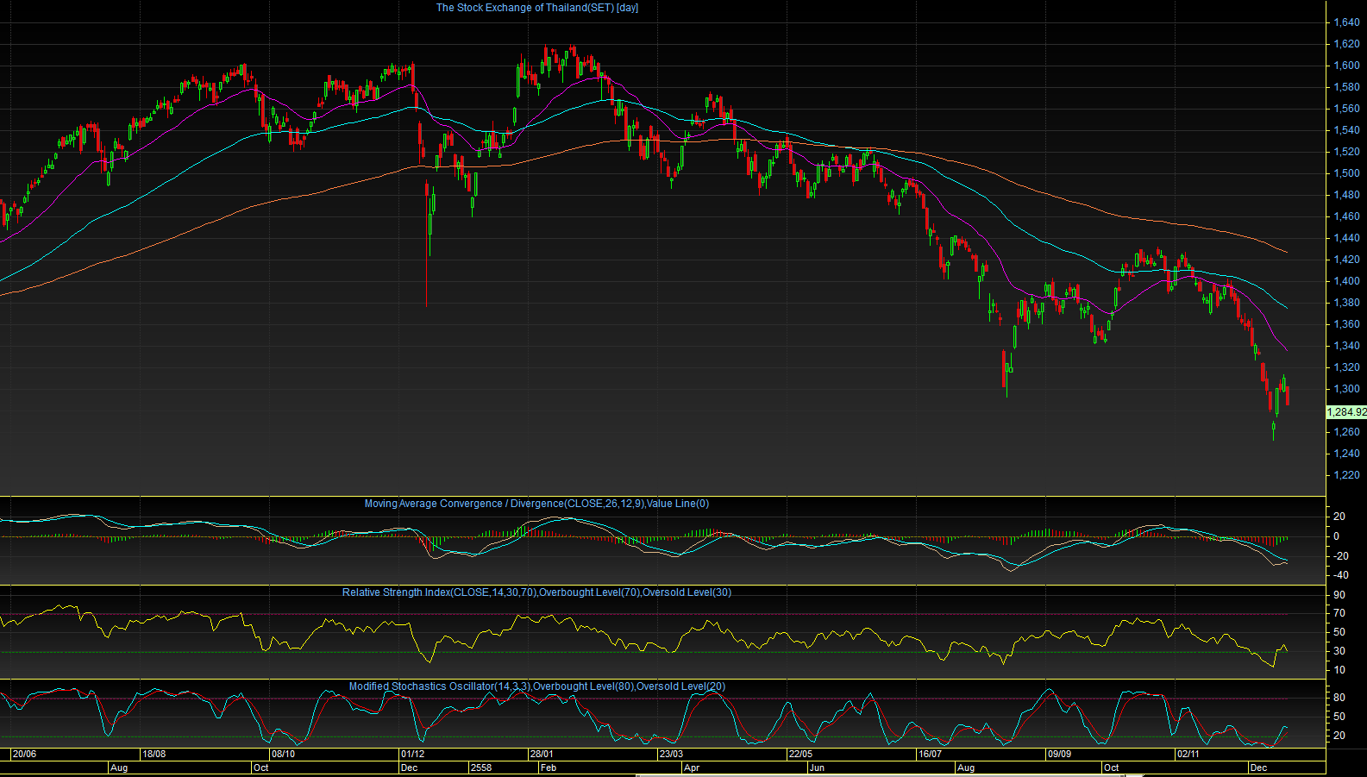This screenshot has width=1367, height=777.
Task: Click the 90 value on RSI axis
Action: tap(1339, 595)
